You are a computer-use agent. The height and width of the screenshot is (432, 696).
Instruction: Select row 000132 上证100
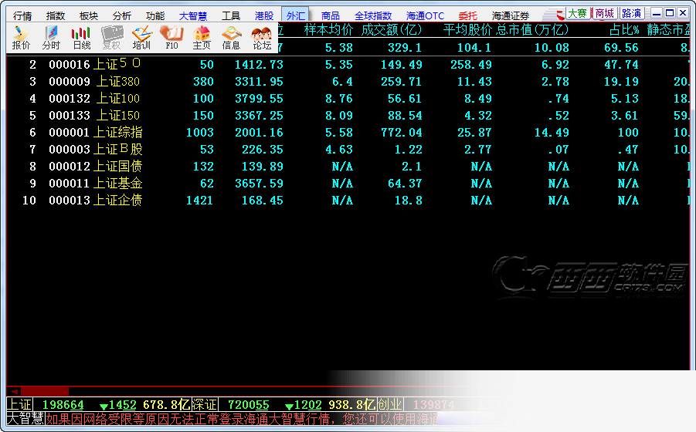(x=348, y=99)
